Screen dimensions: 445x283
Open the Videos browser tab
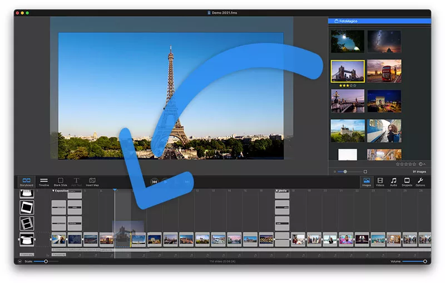380,182
